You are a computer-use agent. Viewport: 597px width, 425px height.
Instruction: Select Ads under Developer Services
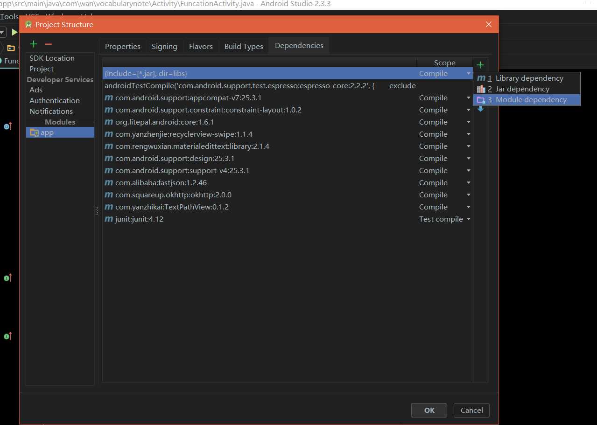click(36, 90)
